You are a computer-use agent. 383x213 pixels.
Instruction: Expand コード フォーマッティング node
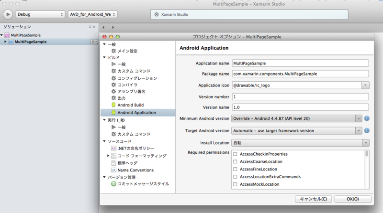click(x=108, y=156)
